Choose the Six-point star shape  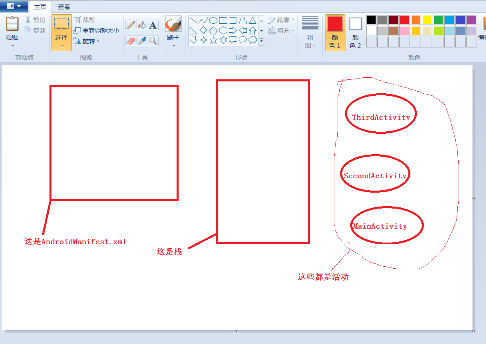click(x=223, y=40)
